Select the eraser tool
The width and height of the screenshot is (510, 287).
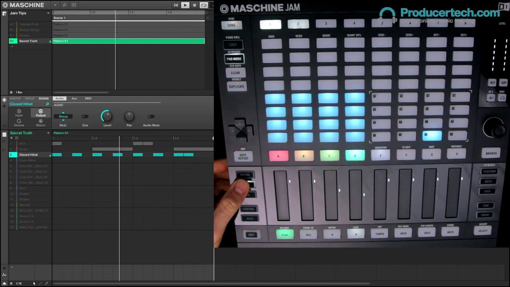(46, 283)
